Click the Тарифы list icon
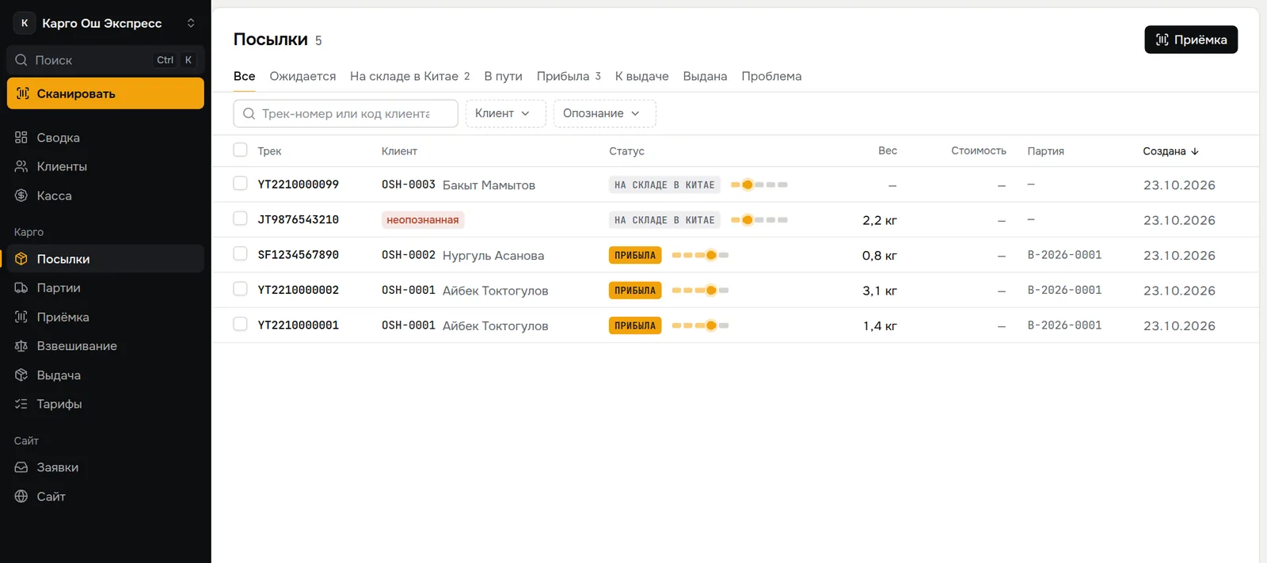Image resolution: width=1267 pixels, height=563 pixels. (x=21, y=404)
